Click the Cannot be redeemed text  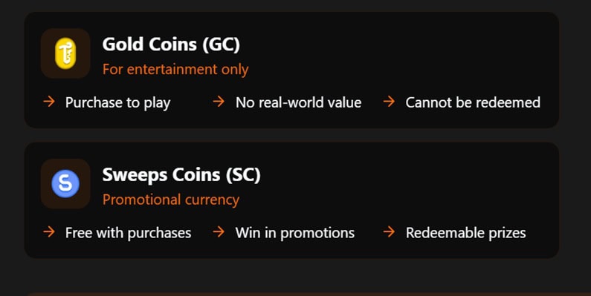point(473,102)
